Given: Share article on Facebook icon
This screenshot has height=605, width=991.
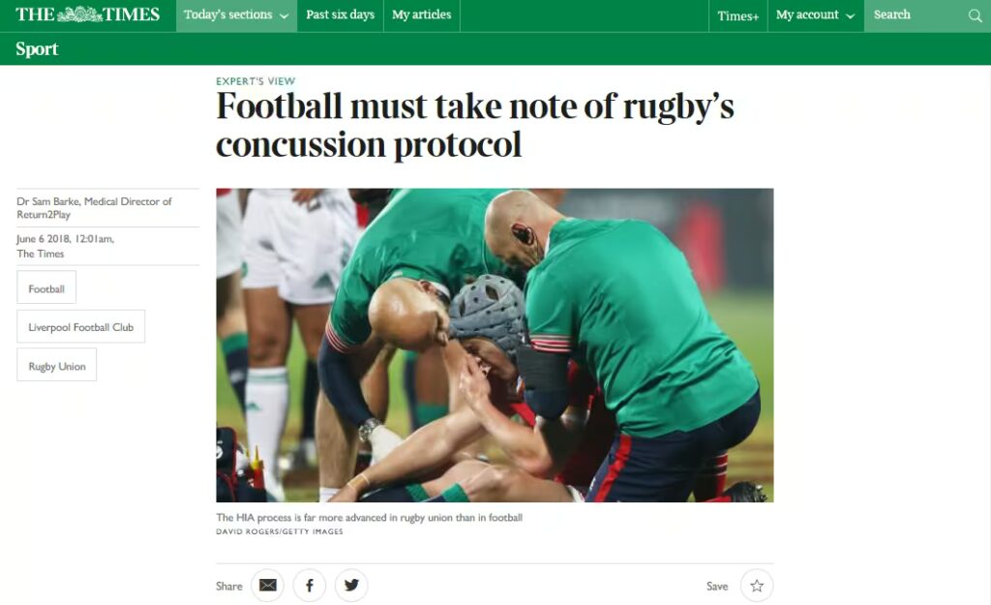Looking at the screenshot, I should 309,586.
